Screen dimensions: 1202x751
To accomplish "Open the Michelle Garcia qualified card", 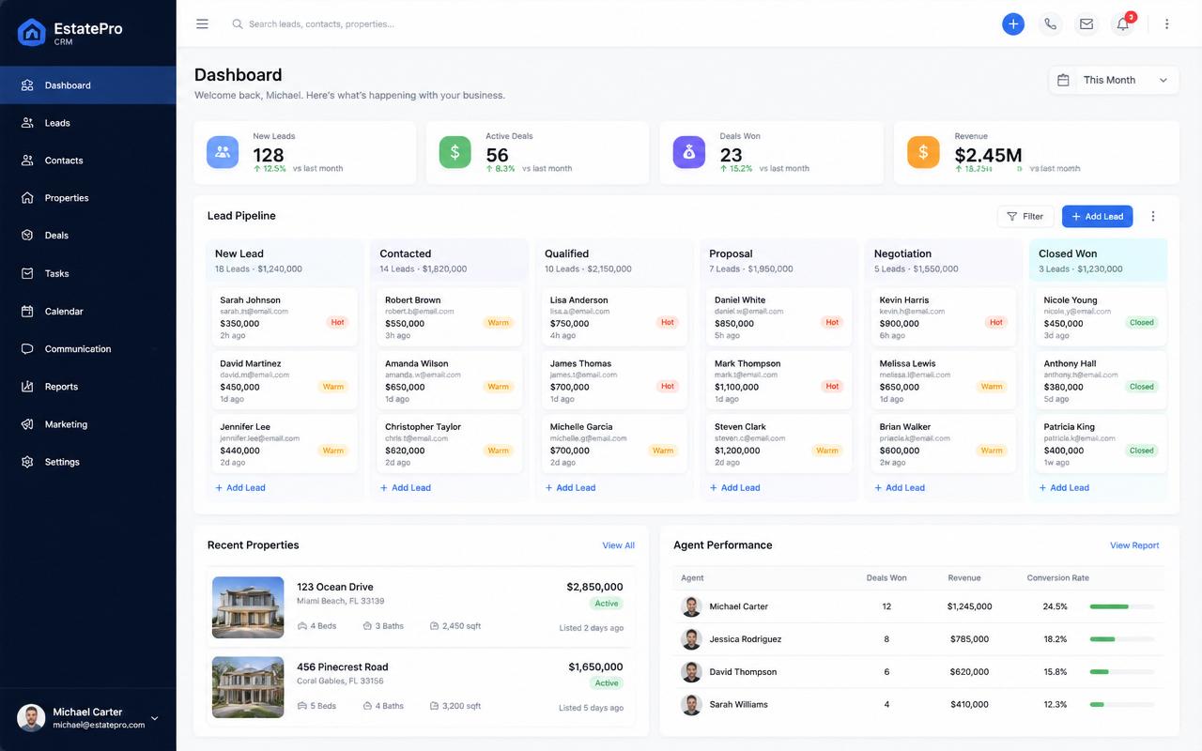I will coord(614,444).
